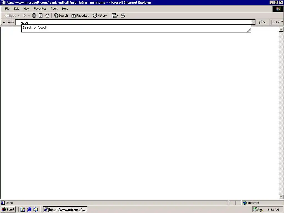
Task: Open the Back history dropdown arrow
Action: 19,16
